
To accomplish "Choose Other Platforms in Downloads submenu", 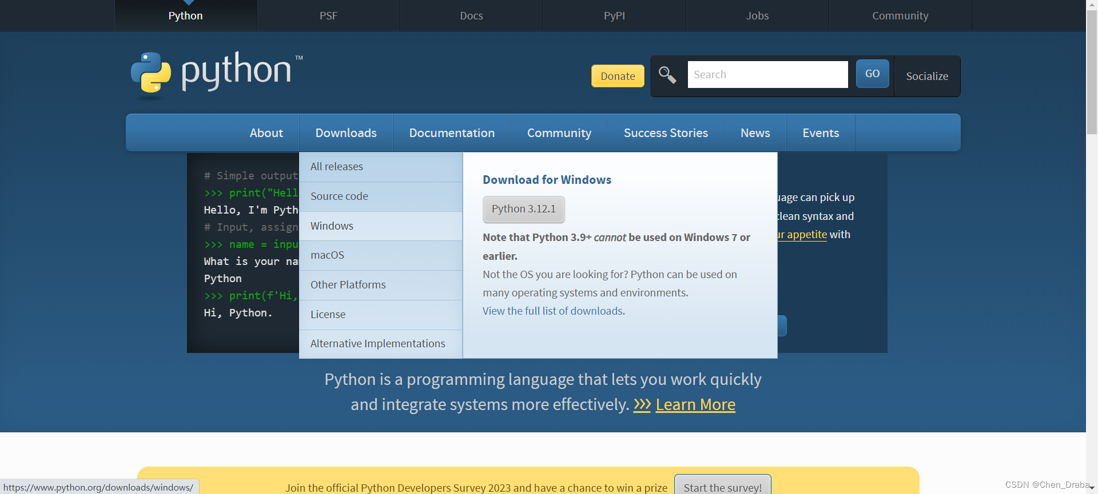I will tap(381, 285).
